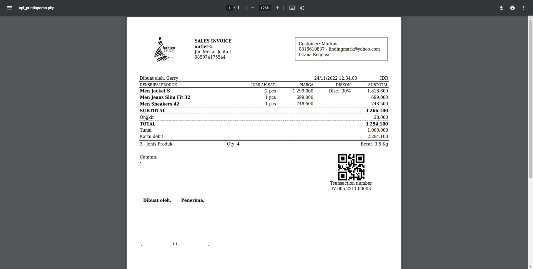Download the PDF file
Screen dimensions: 533x269
pos(501,8)
